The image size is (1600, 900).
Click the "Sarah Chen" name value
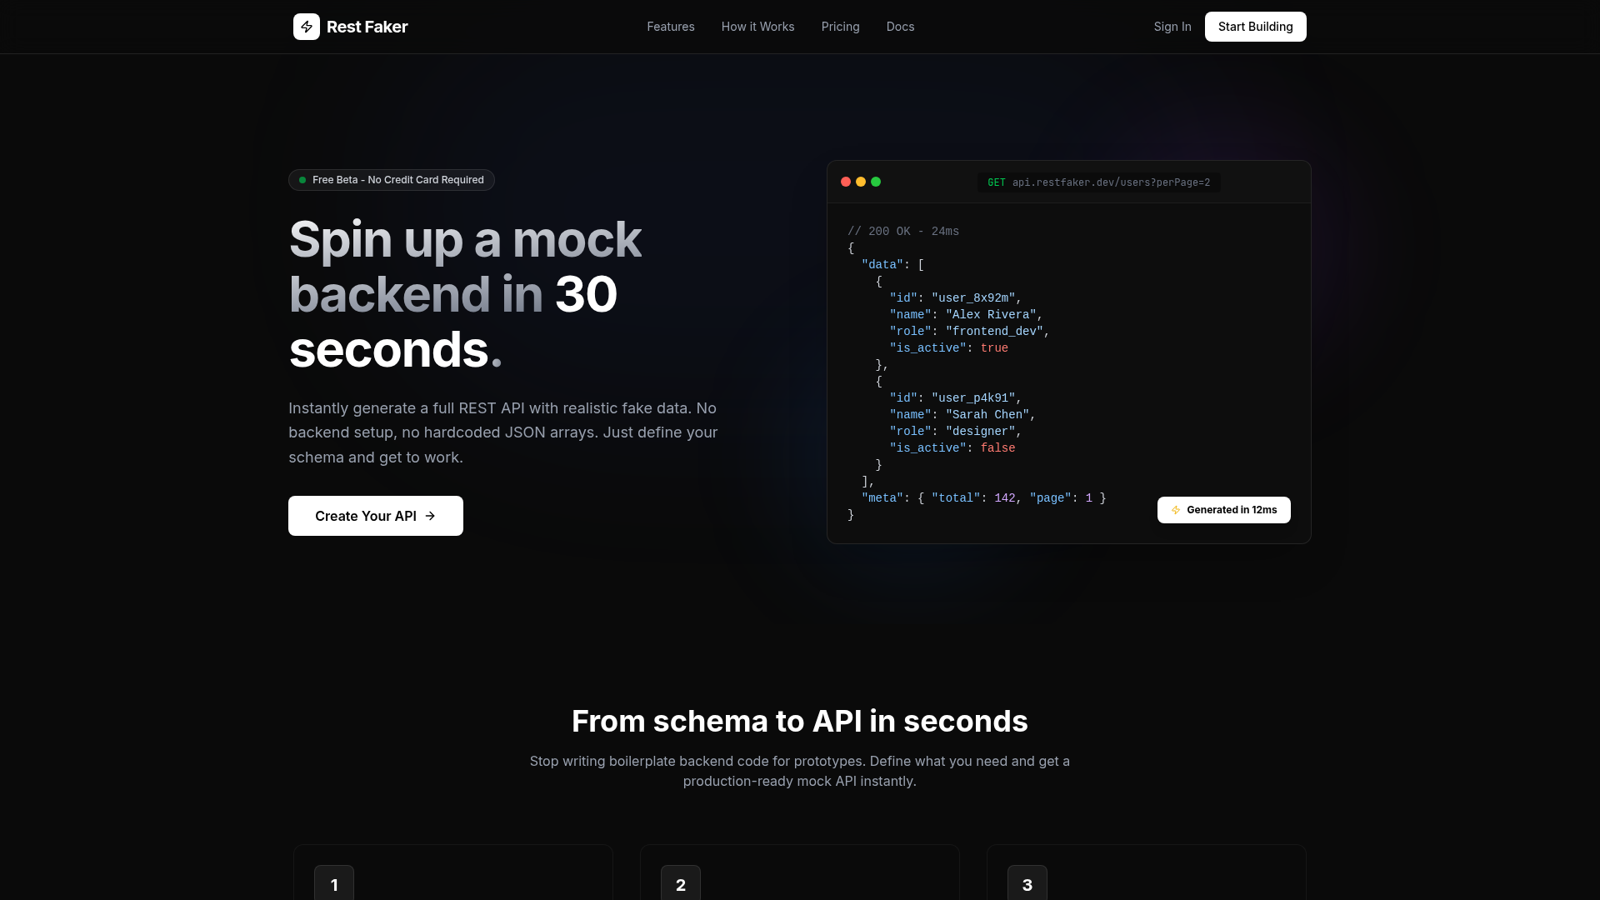(987, 415)
